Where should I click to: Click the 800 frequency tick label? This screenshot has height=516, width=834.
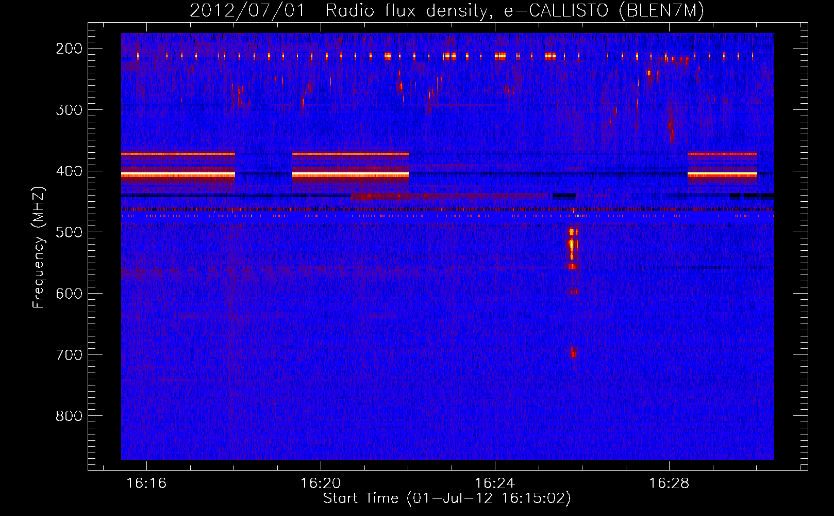click(69, 416)
